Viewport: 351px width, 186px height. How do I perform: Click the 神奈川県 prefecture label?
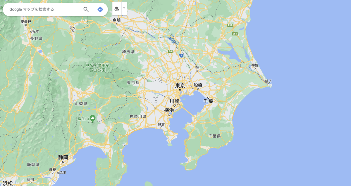[138, 117]
